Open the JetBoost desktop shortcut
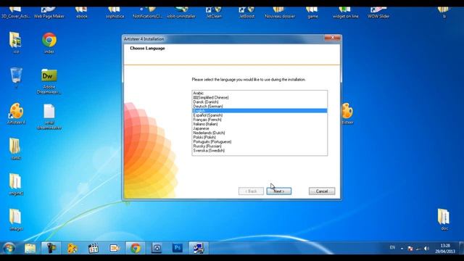 click(246, 13)
